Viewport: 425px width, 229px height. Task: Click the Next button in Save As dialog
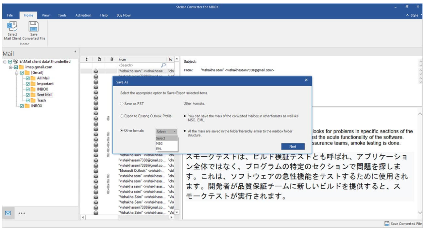point(293,147)
